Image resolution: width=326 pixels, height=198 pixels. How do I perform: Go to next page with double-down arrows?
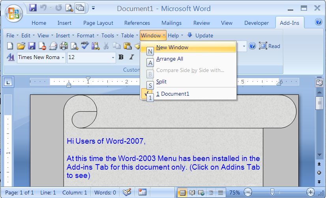pos(319,182)
